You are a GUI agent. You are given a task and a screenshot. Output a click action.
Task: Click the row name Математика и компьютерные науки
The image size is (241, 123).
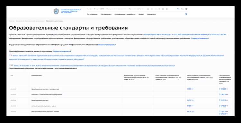(x=44, y=106)
